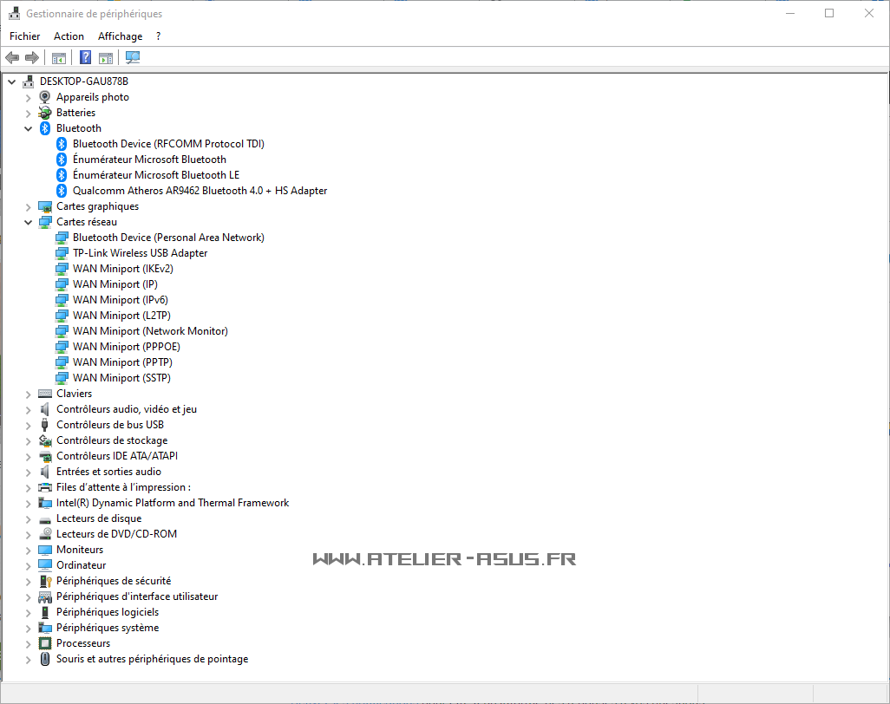Click the DESKTOP-GAU878B computer icon
Viewport: 890px width, 704px height.
click(29, 81)
